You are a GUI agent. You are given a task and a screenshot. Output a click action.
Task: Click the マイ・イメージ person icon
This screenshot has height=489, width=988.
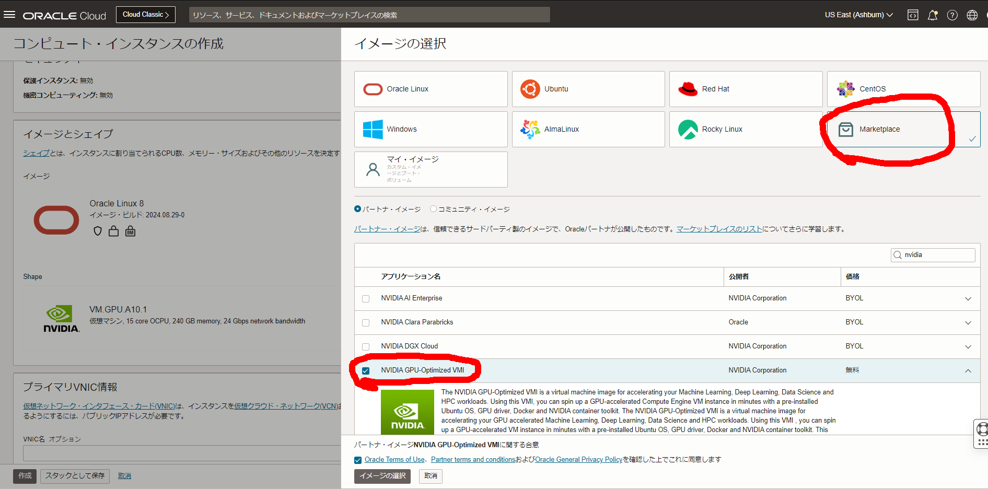pyautogui.click(x=373, y=169)
